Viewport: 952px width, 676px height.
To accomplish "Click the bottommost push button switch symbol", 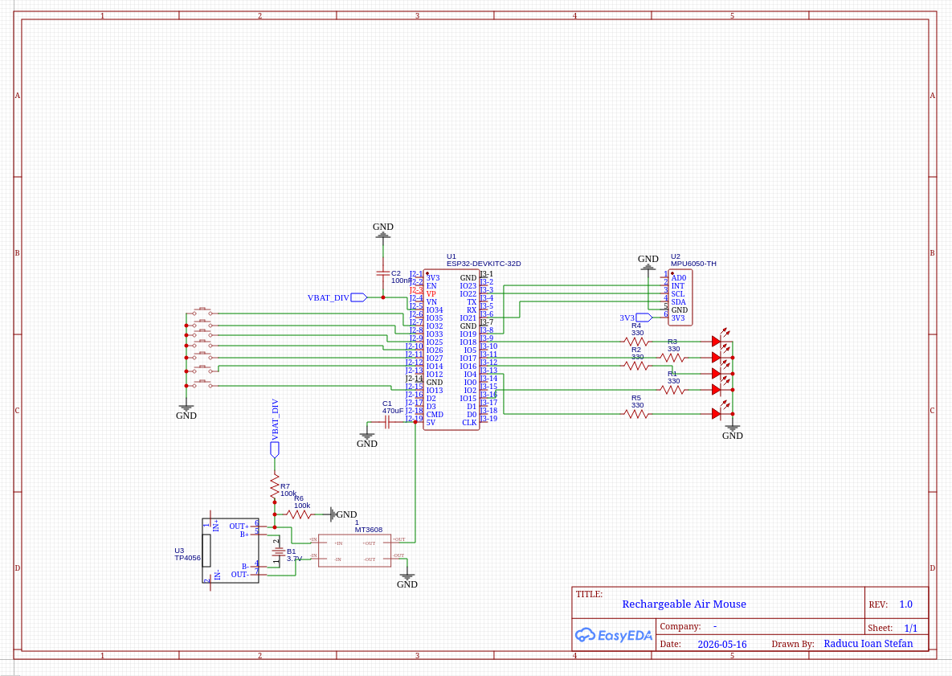I will coord(202,384).
